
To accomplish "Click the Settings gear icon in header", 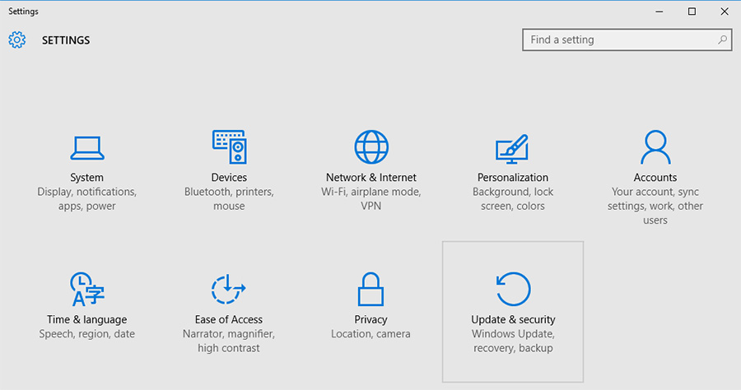I will click(x=17, y=39).
